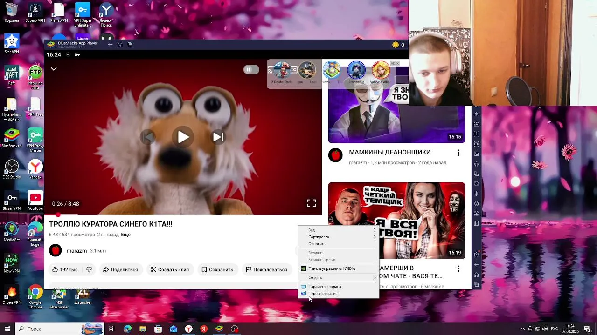
Task: Open OBS Studio desktop shortcut
Action: tap(12, 169)
